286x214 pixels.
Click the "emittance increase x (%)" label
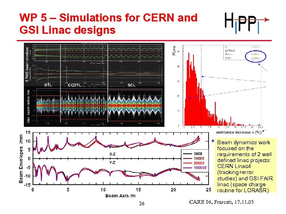[x=239, y=132]
